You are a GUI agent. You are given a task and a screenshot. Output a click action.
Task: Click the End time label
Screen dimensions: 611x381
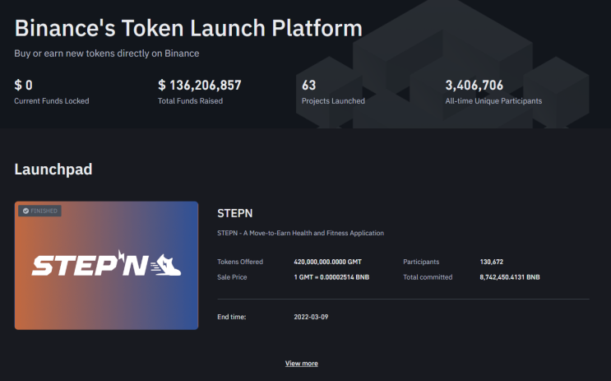pos(231,317)
